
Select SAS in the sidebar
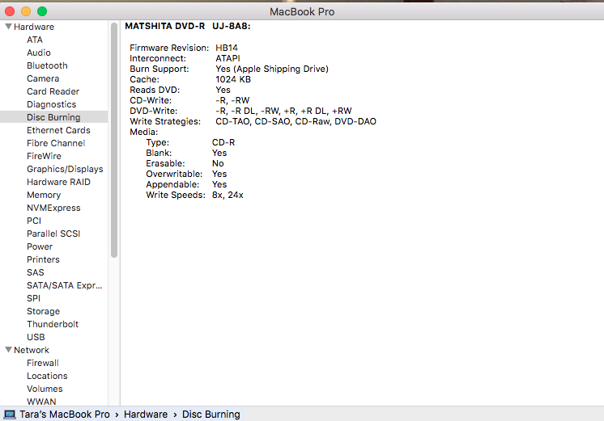point(36,272)
